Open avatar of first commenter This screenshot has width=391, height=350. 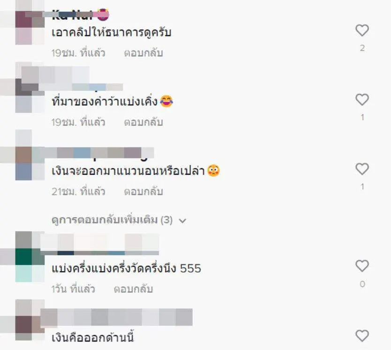[x=30, y=27]
